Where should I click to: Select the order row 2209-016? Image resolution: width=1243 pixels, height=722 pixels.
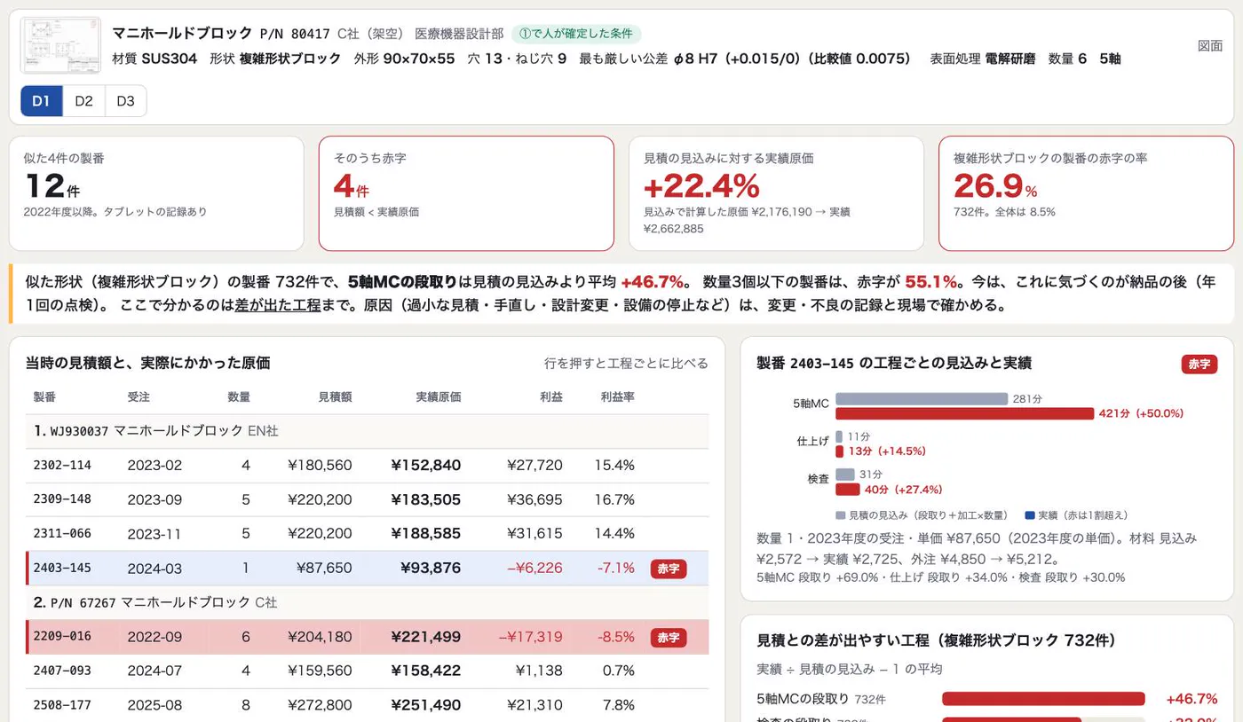click(x=368, y=637)
